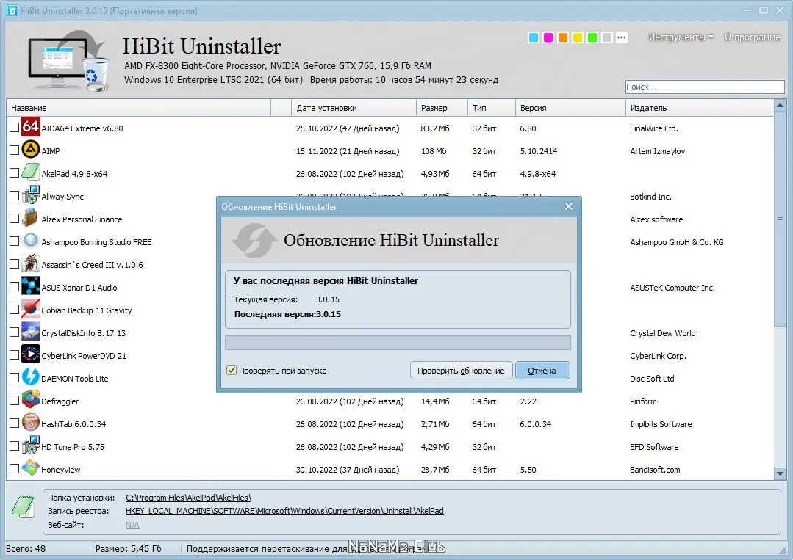Click publisher 'Crystal Dew World' cell
The image size is (793, 560).
click(x=662, y=332)
